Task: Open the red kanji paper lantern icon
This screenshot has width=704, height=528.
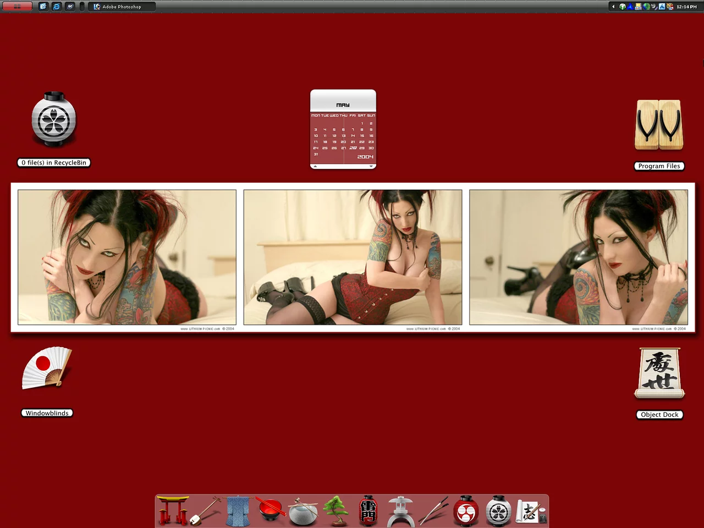Action: pyautogui.click(x=368, y=511)
